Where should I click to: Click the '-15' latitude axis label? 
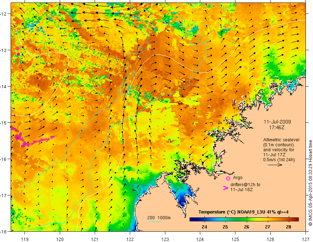click(x=4, y=122)
